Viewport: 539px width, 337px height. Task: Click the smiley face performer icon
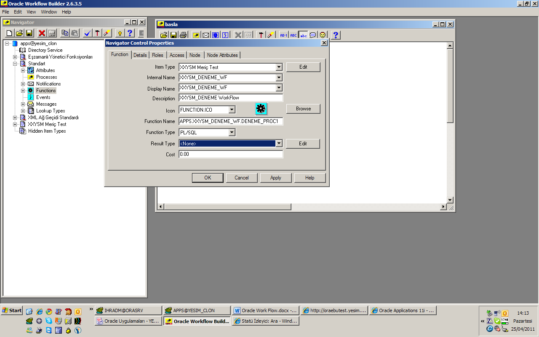323,35
